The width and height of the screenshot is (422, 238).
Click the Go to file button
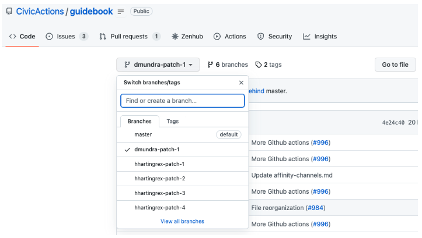tap(395, 65)
